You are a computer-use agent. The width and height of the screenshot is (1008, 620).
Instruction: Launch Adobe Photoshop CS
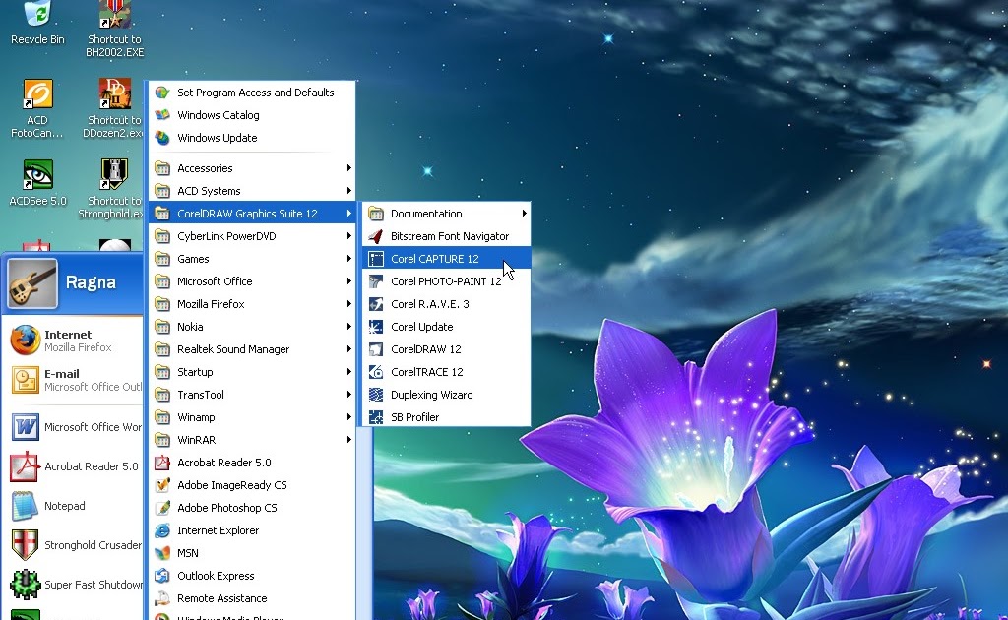pos(225,508)
